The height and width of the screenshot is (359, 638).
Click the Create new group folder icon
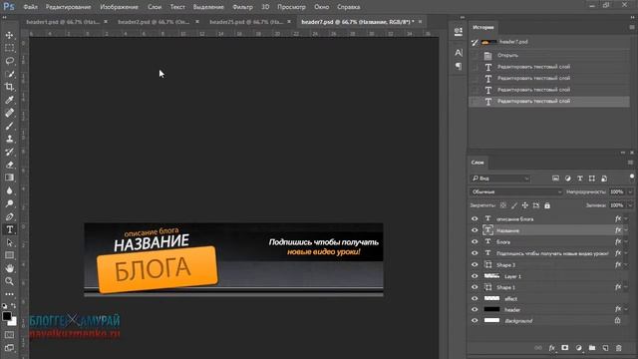click(592, 348)
